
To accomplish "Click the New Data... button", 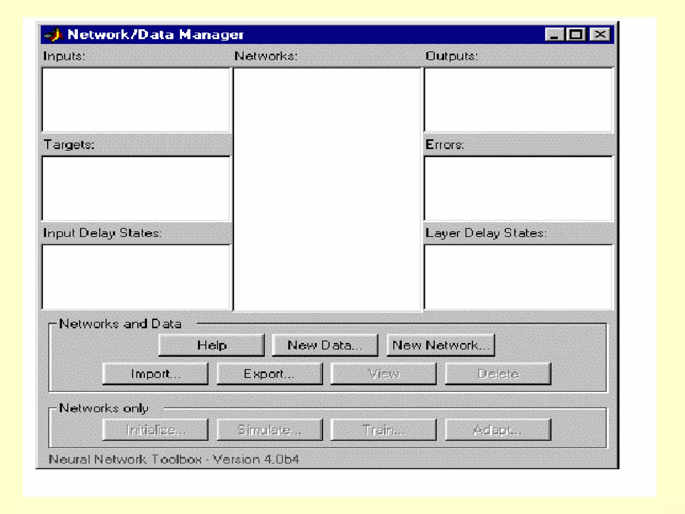I will 325,345.
